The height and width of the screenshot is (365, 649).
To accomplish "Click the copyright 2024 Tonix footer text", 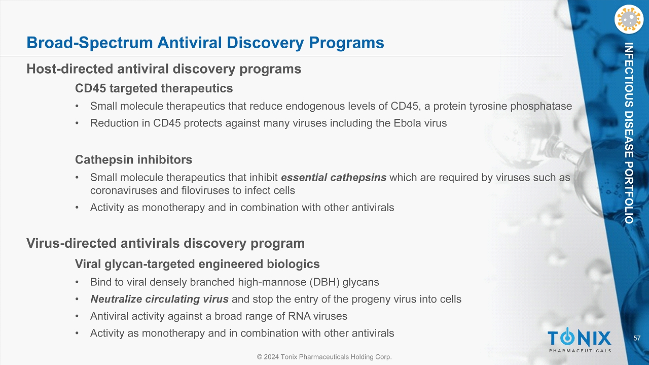I will pos(324,357).
